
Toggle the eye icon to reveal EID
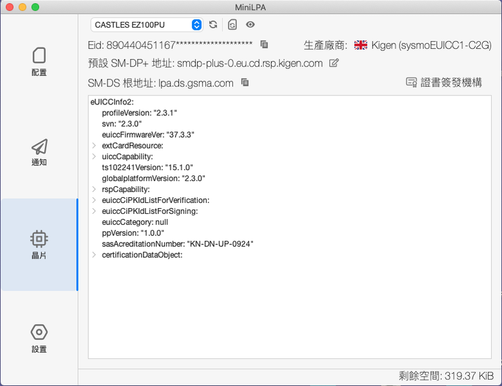250,24
